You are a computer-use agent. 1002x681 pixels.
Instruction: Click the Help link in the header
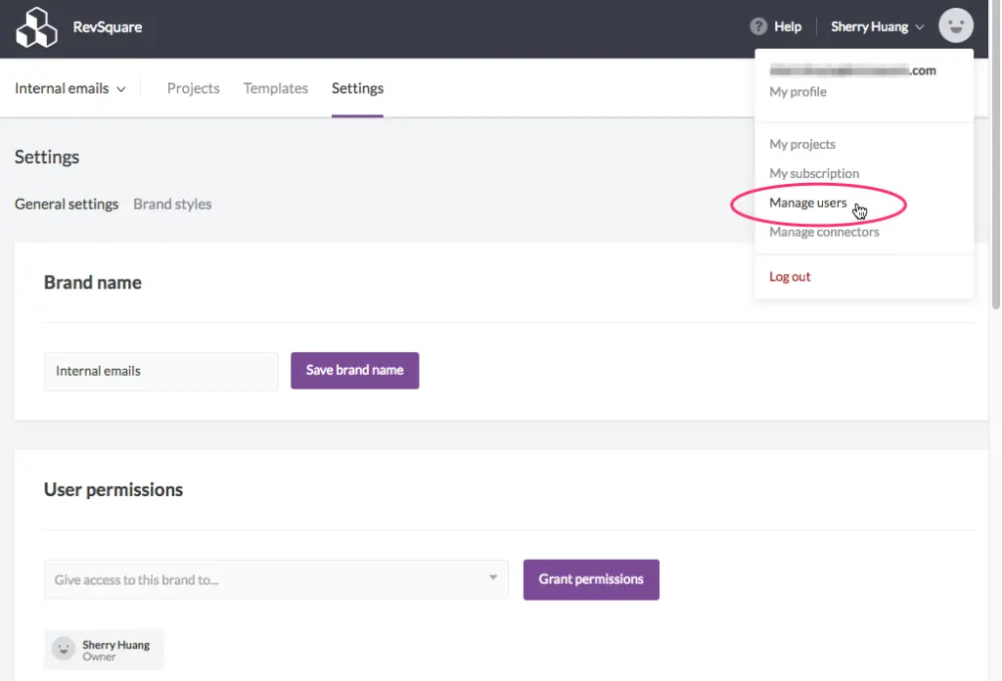pyautogui.click(x=788, y=26)
